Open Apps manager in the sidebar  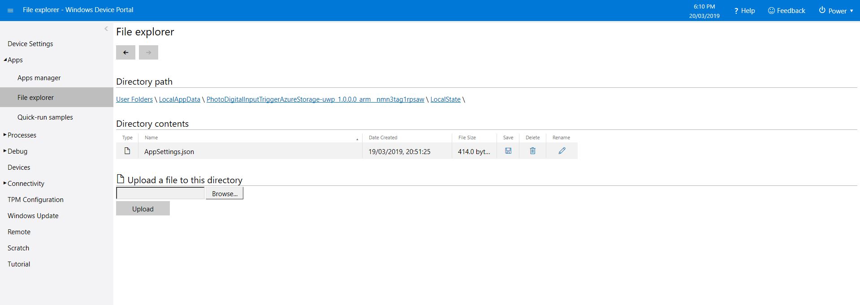39,78
